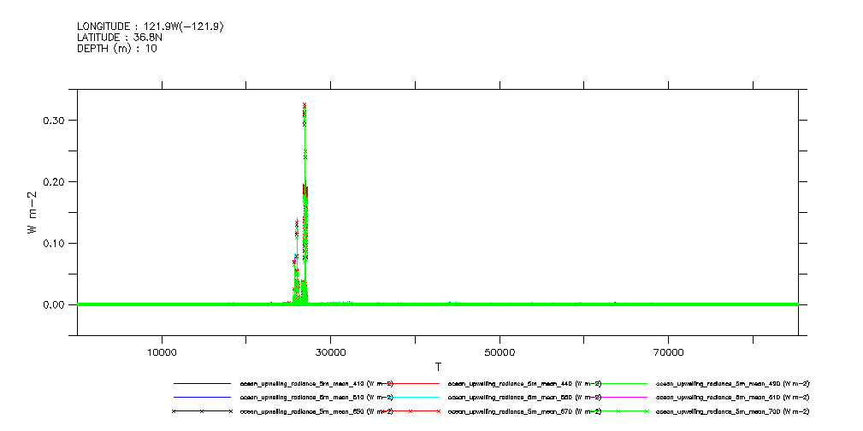
Task: Click the red 440 legend line sample
Action: [x=410, y=384]
